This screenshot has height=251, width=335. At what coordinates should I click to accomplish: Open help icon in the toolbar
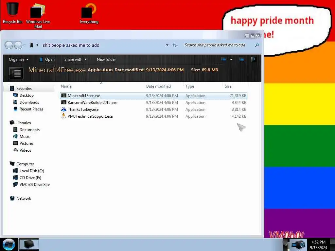(254, 59)
